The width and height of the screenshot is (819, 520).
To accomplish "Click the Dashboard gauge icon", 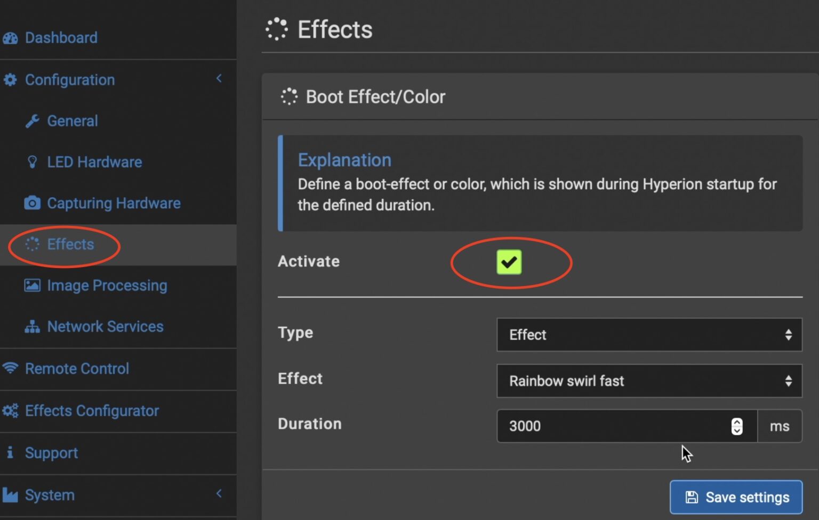I will coord(10,38).
